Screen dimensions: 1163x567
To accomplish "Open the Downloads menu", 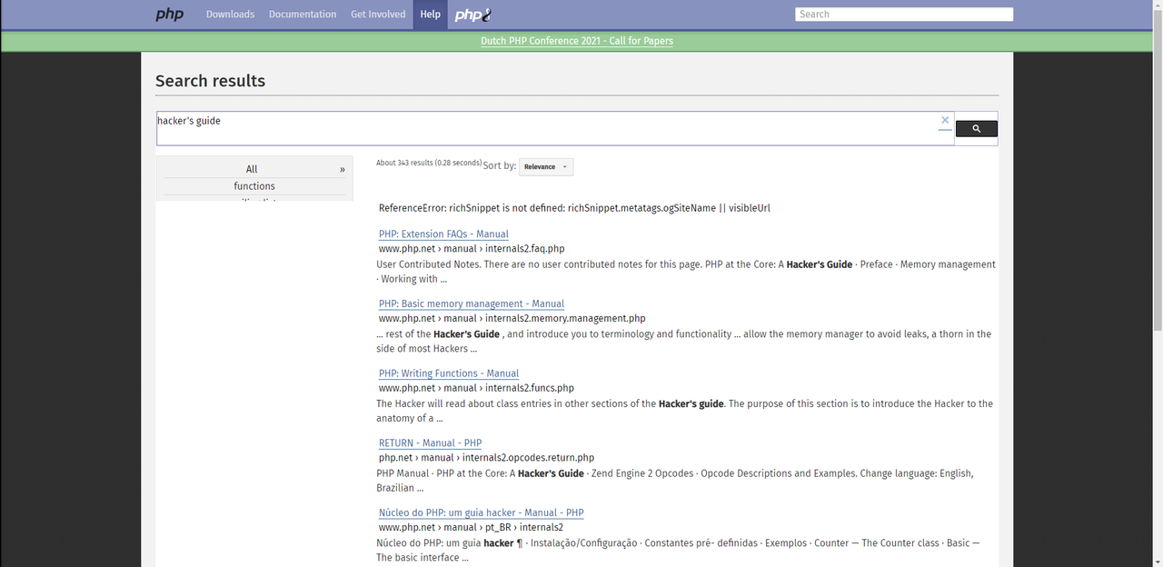I will pyautogui.click(x=230, y=15).
